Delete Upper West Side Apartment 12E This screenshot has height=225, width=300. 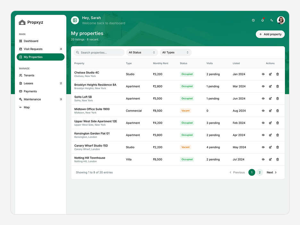[278, 123]
